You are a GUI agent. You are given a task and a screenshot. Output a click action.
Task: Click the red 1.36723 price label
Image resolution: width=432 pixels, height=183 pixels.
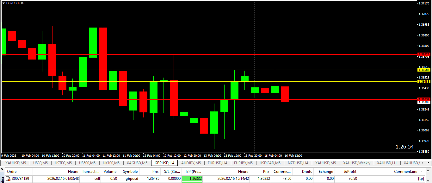click(x=424, y=54)
